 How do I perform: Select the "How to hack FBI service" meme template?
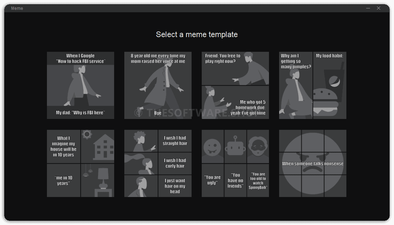81,85
